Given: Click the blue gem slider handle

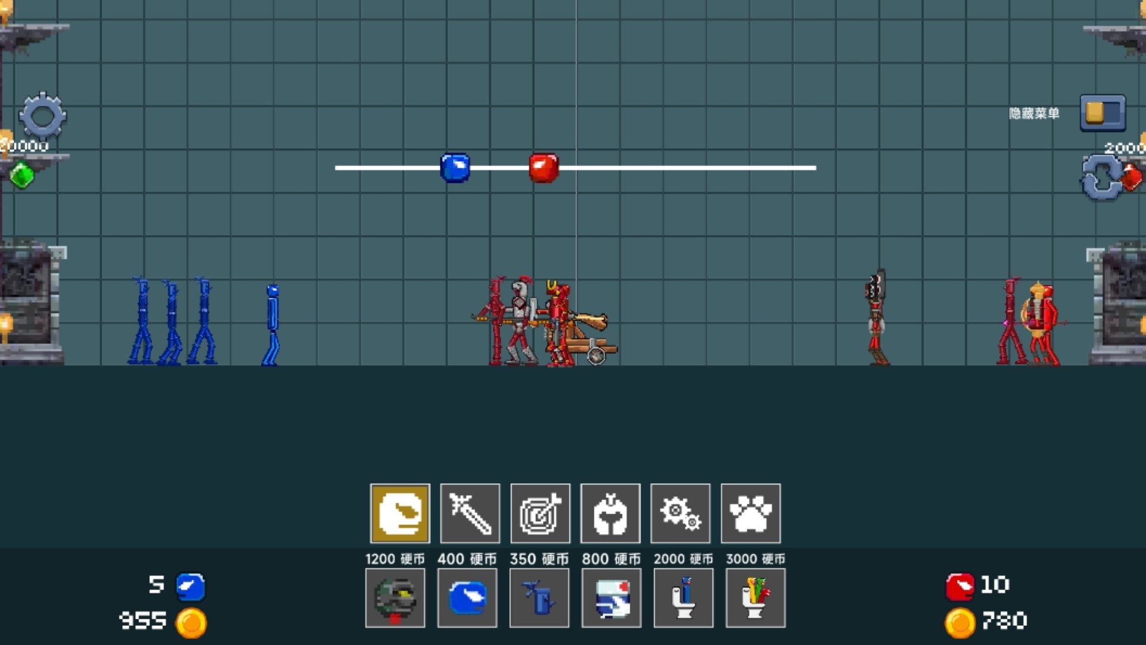Looking at the screenshot, I should [455, 168].
